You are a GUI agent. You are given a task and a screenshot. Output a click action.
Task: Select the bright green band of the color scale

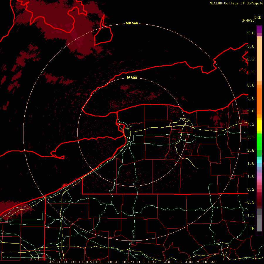[x=259, y=141]
